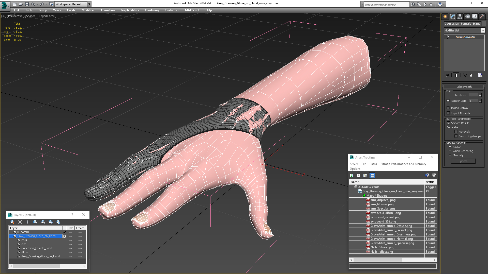Viewport: 488px width, 274px height.
Task: Redo the last scene operation
Action: point(42,4)
